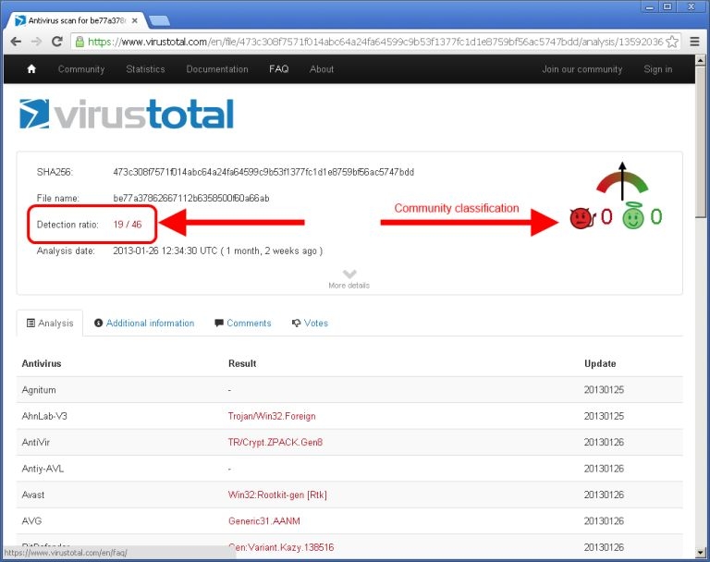The height and width of the screenshot is (562, 710).
Task: Open the Documentation menu item
Action: tap(217, 68)
